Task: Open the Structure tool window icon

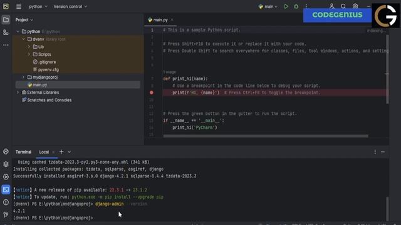Action: pyautogui.click(x=6, y=32)
